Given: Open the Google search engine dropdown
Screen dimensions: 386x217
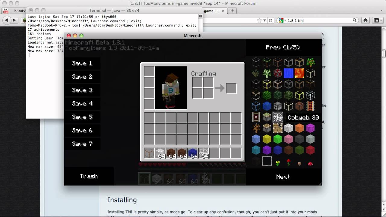Looking at the screenshot, I should click(282, 20).
